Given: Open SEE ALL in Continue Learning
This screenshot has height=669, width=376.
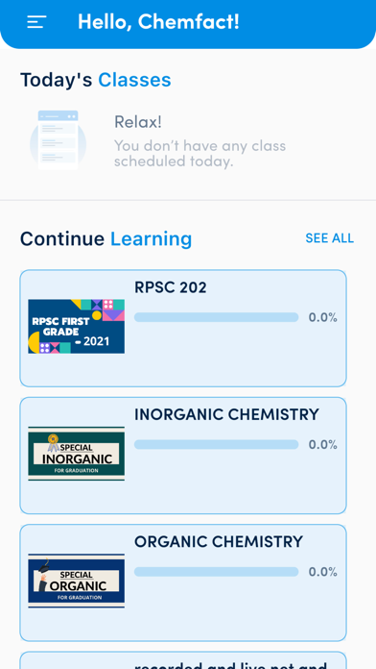Looking at the screenshot, I should coord(330,238).
